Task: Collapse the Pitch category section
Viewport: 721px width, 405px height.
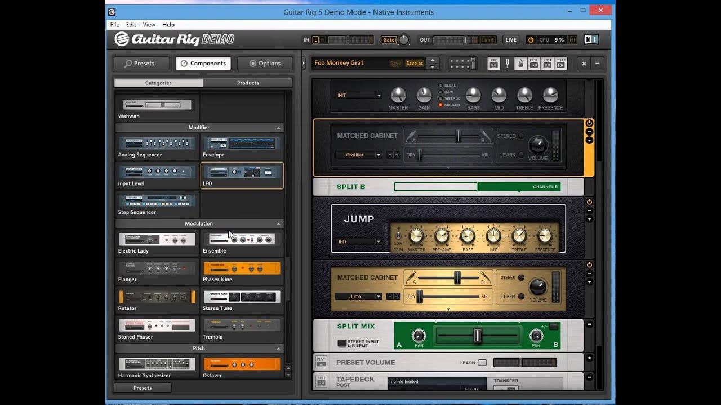Action: 278,349
